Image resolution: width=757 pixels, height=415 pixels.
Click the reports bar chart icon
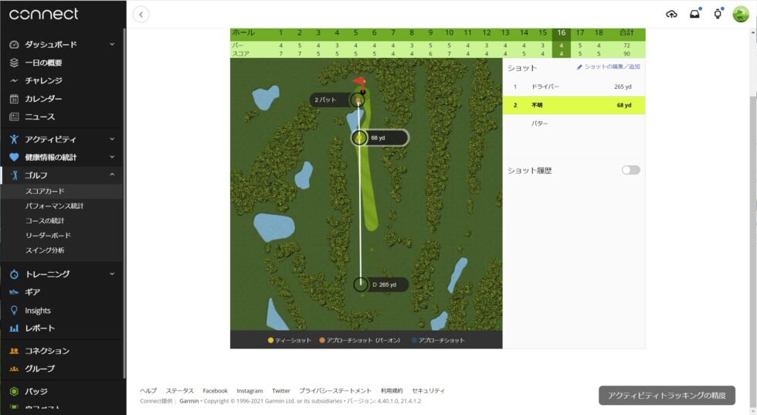pyautogui.click(x=14, y=328)
